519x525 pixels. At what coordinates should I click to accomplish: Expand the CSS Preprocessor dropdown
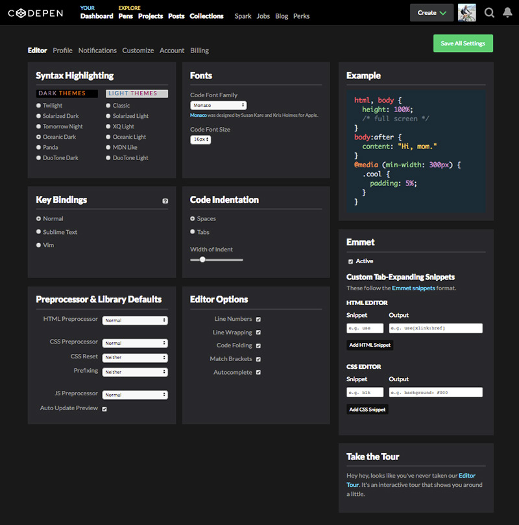point(134,343)
